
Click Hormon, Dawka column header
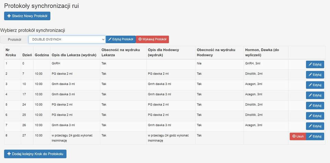coord(262,53)
